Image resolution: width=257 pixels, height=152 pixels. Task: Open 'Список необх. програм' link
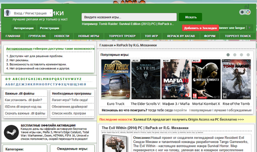69,113
